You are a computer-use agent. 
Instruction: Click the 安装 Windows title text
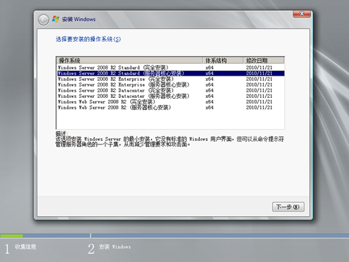pyautogui.click(x=79, y=20)
